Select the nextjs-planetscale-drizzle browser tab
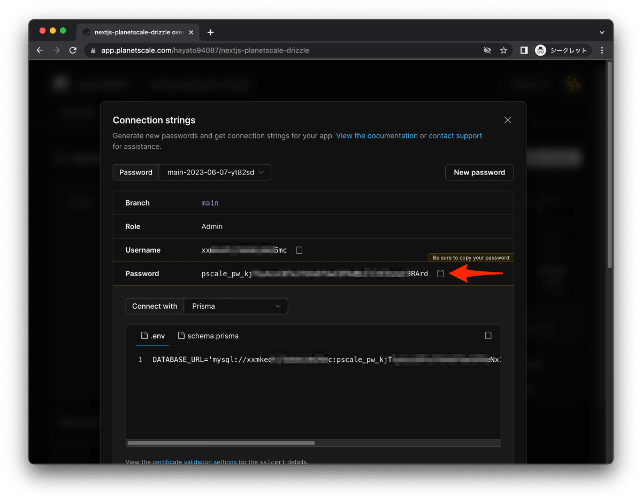642x502 pixels. pos(139,32)
